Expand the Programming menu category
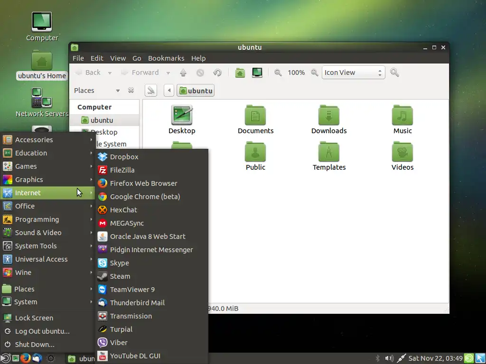Image resolution: width=486 pixels, height=364 pixels. point(48,219)
